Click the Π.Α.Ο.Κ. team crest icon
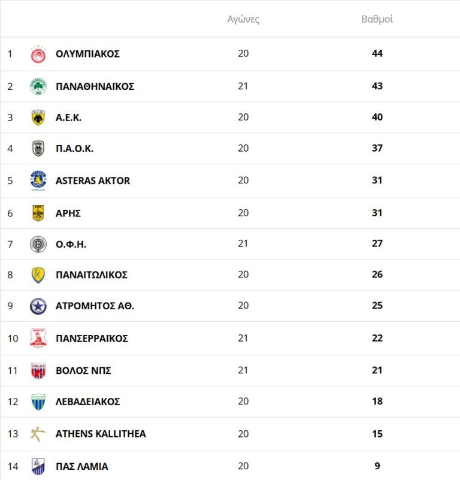The width and height of the screenshot is (460, 480). (38, 149)
